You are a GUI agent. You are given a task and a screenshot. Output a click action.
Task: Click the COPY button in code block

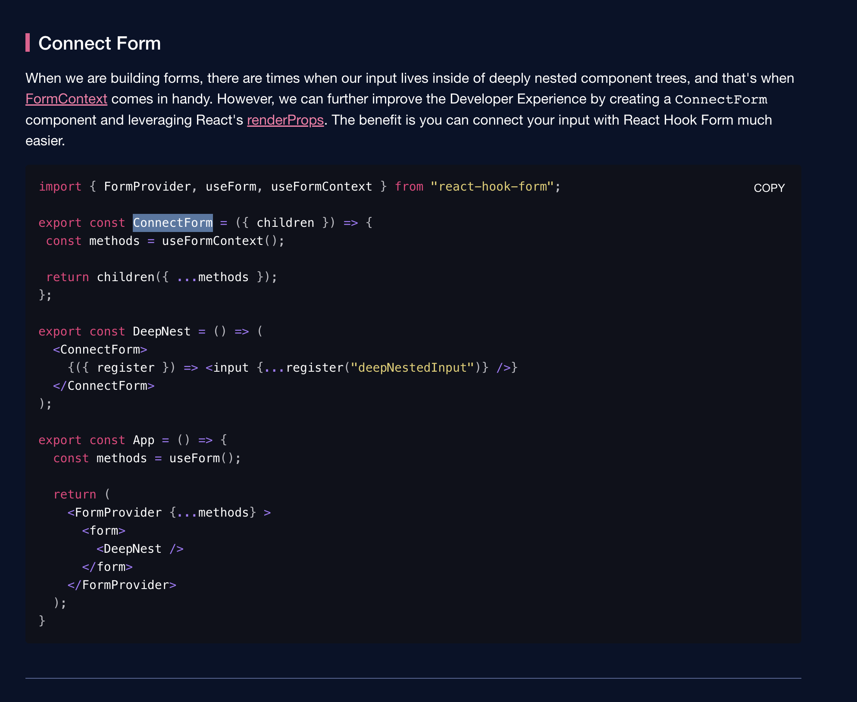[x=769, y=188]
